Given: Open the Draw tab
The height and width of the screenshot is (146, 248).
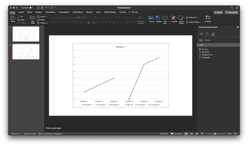Looking at the screenshot, I should pyautogui.click(x=29, y=12).
